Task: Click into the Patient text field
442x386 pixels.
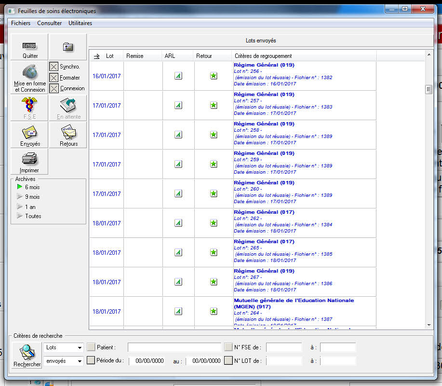Action: 174,347
